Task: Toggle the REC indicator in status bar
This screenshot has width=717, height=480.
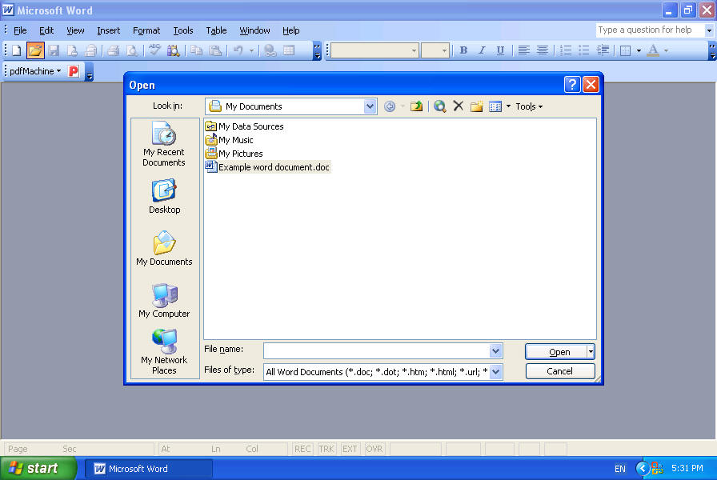Action: click(302, 449)
